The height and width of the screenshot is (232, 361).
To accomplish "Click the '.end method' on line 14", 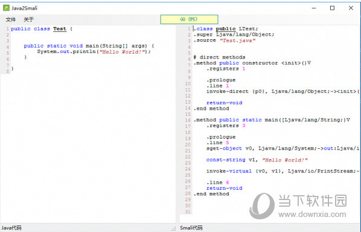I will pyautogui.click(x=211, y=108).
